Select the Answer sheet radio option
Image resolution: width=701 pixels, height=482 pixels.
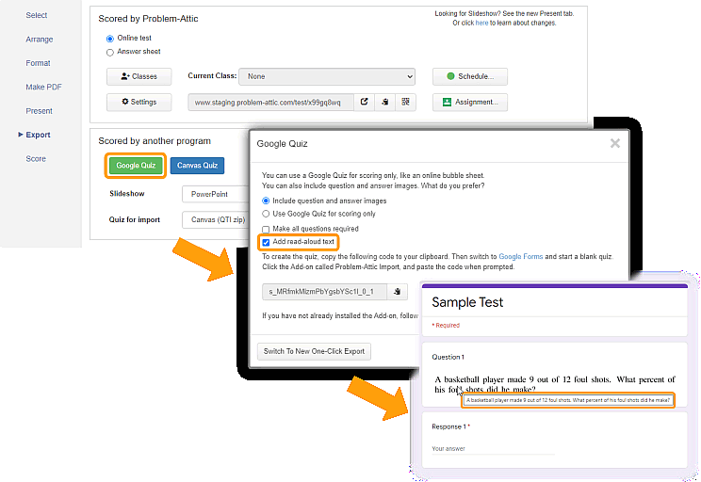coord(110,53)
